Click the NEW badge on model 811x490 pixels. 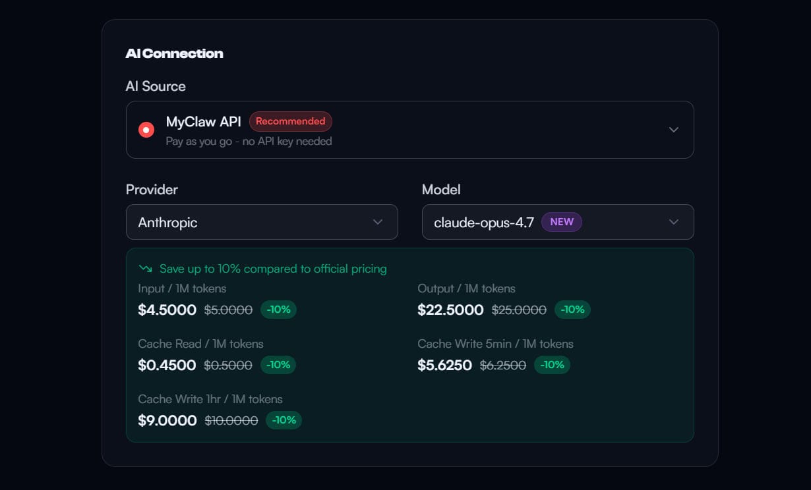(x=561, y=222)
